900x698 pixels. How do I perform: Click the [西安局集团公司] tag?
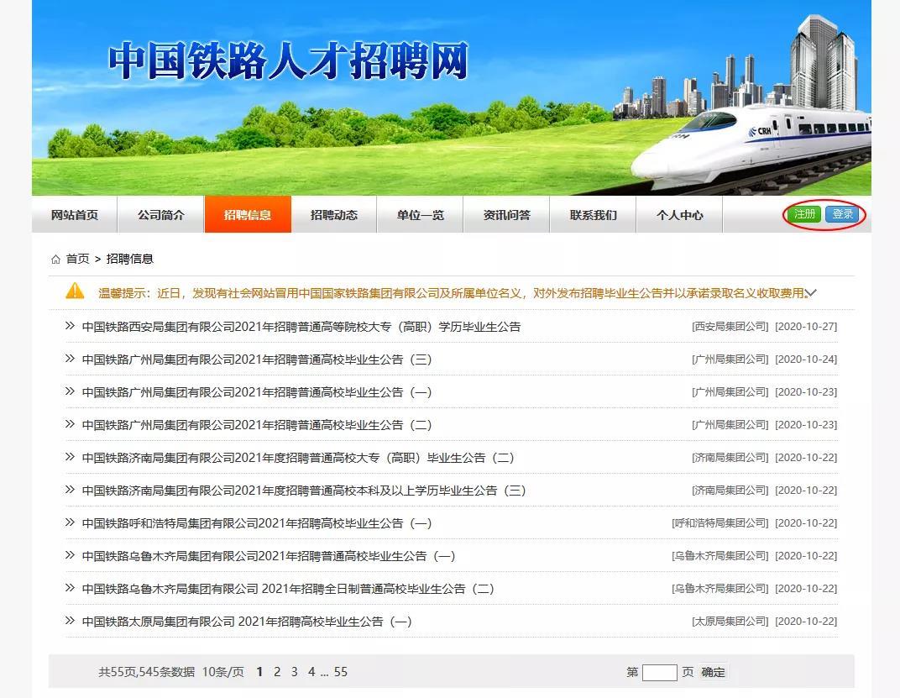click(x=730, y=326)
